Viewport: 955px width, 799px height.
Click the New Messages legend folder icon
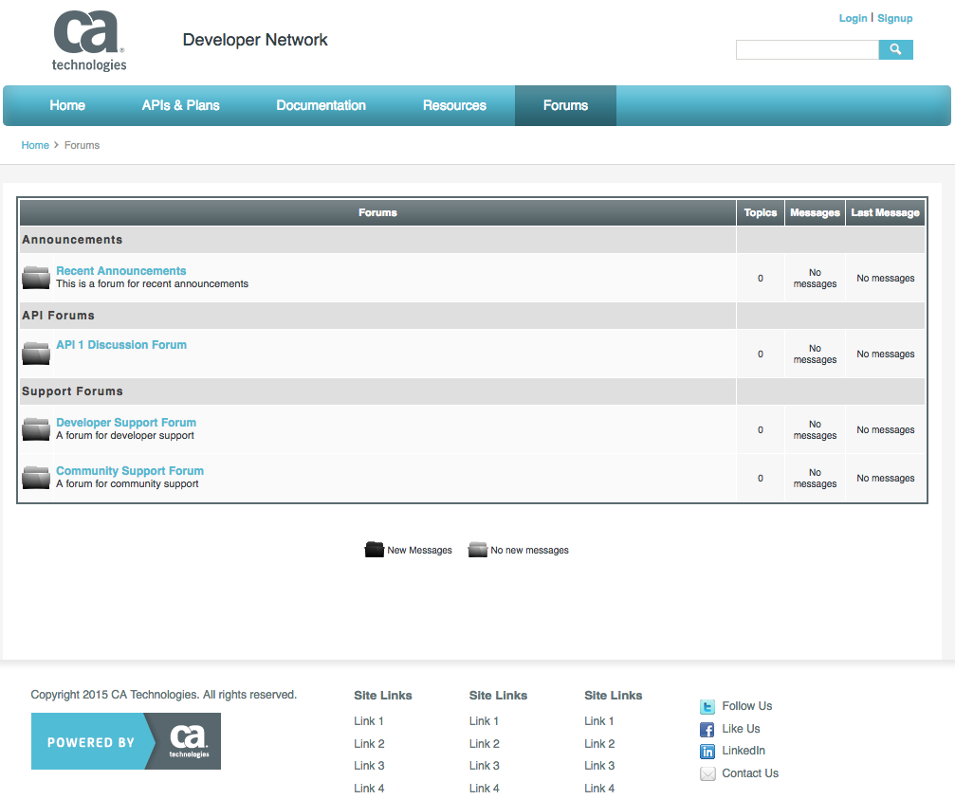click(374, 549)
